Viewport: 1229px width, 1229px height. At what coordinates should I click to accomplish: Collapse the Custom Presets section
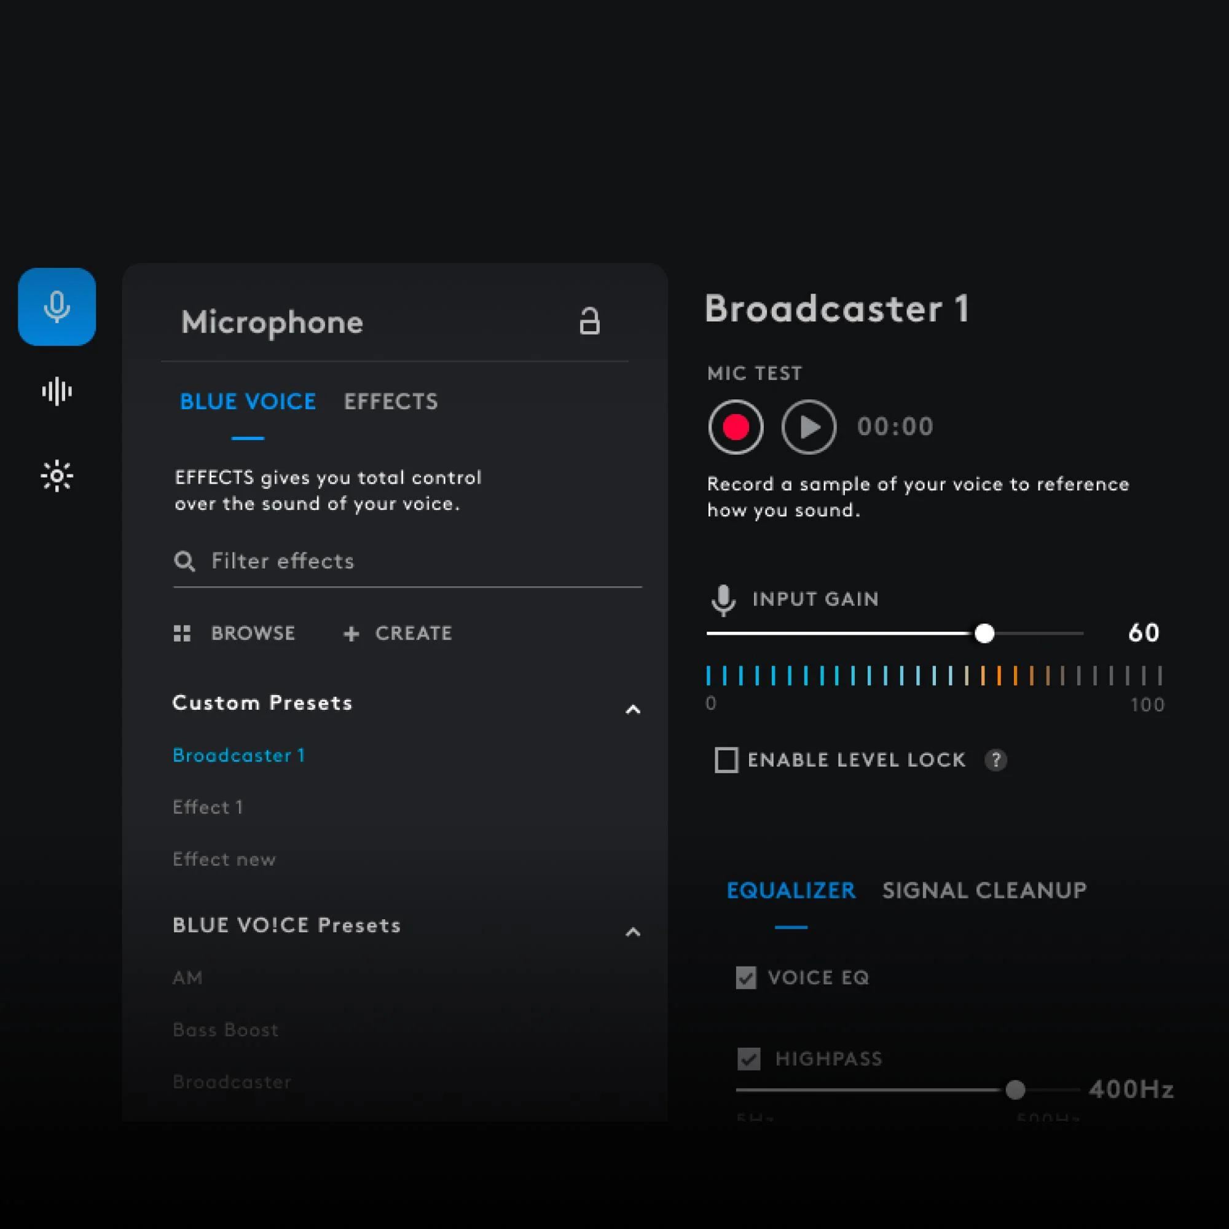pyautogui.click(x=632, y=709)
